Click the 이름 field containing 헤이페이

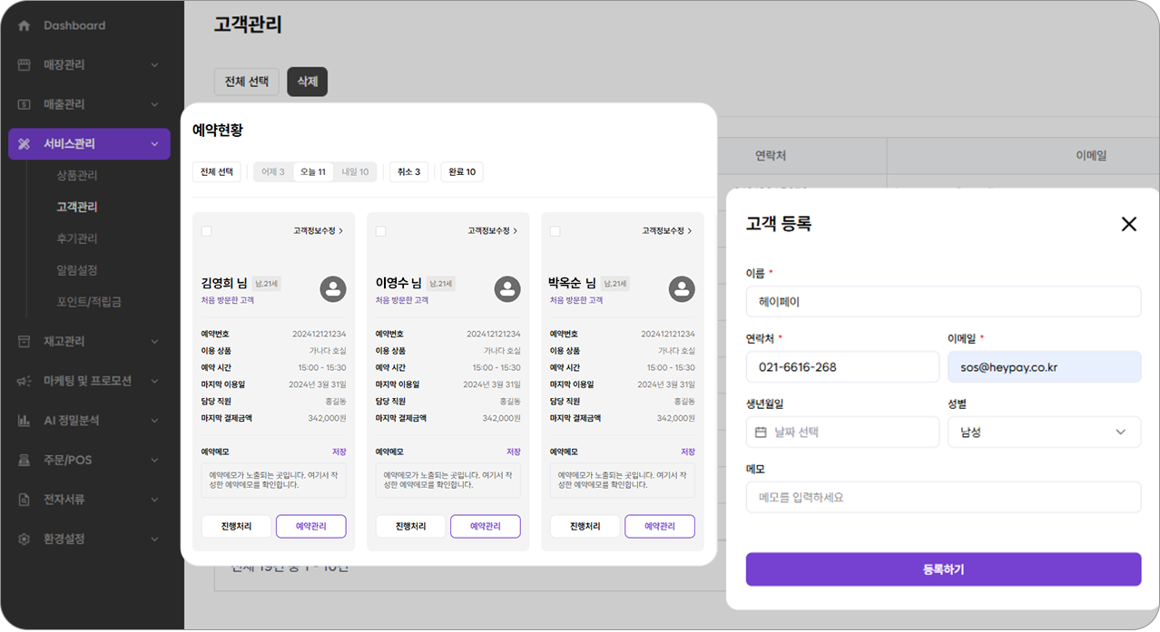[x=943, y=302]
